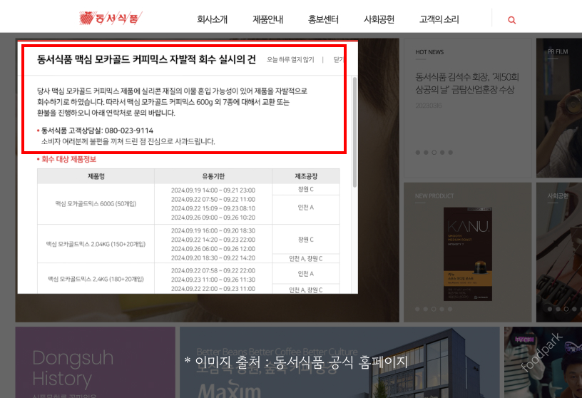The image size is (582, 398).
Task: Click the KANU new product image
Action: point(468,254)
